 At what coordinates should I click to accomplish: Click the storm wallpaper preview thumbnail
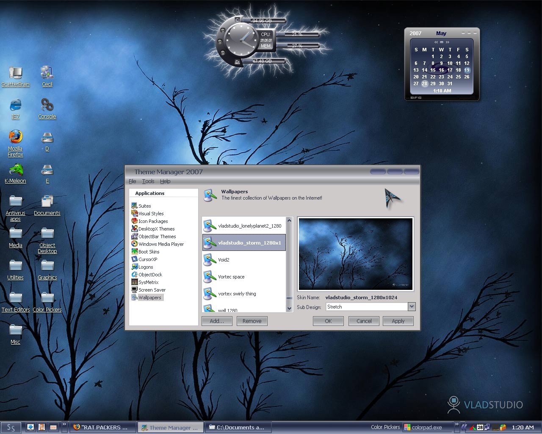356,254
